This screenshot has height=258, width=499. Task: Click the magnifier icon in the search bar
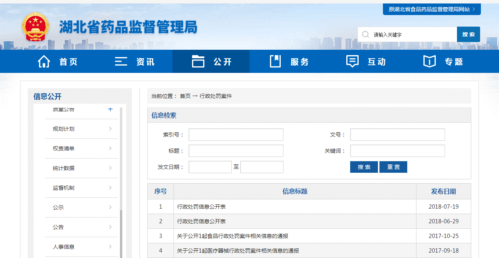[x=365, y=34]
